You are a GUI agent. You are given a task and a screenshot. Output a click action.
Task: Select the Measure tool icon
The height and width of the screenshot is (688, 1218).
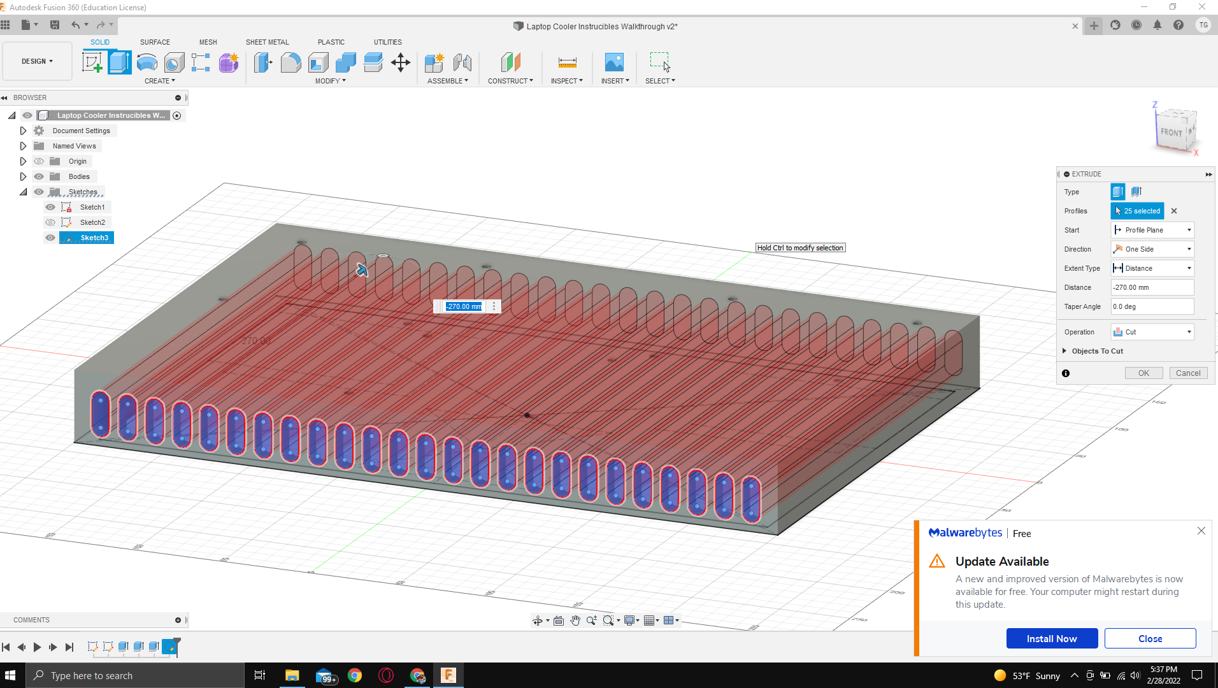click(x=567, y=62)
